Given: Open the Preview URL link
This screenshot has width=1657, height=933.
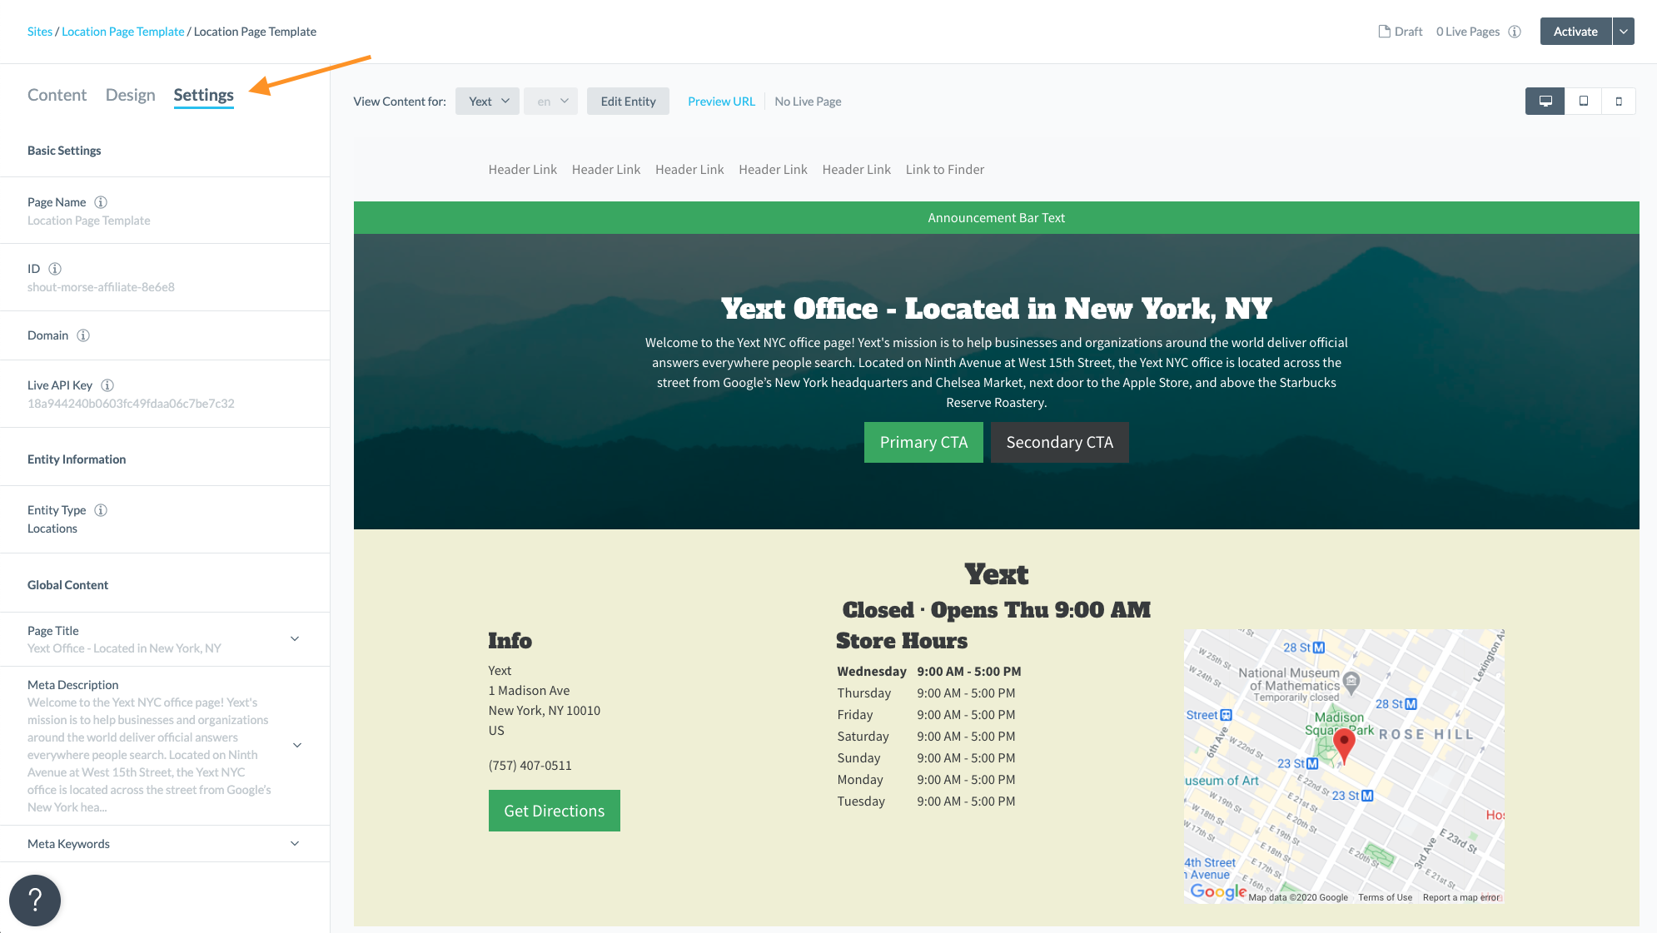Looking at the screenshot, I should coord(721,102).
